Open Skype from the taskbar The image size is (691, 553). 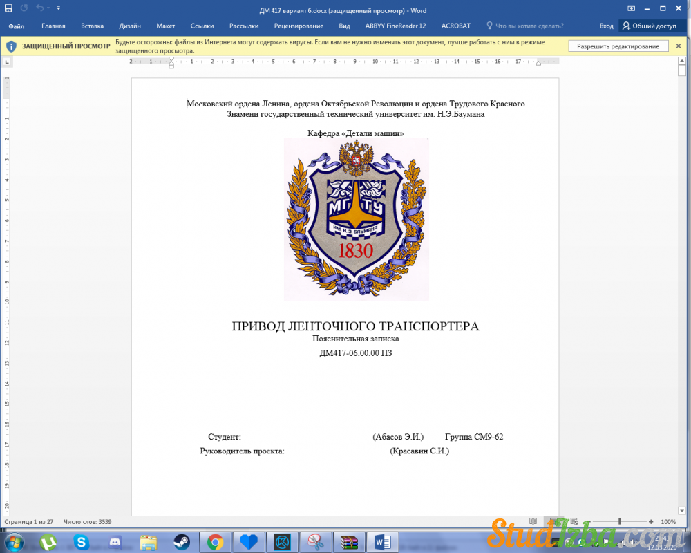(82, 542)
